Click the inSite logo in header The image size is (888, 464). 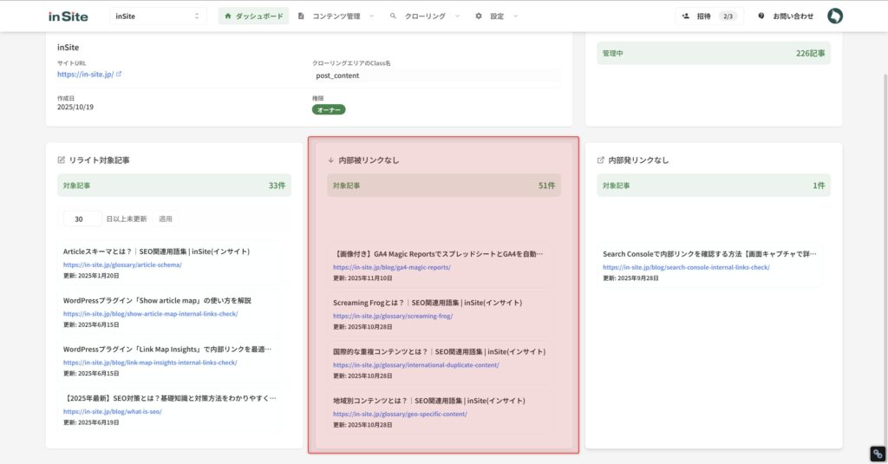pyautogui.click(x=68, y=16)
